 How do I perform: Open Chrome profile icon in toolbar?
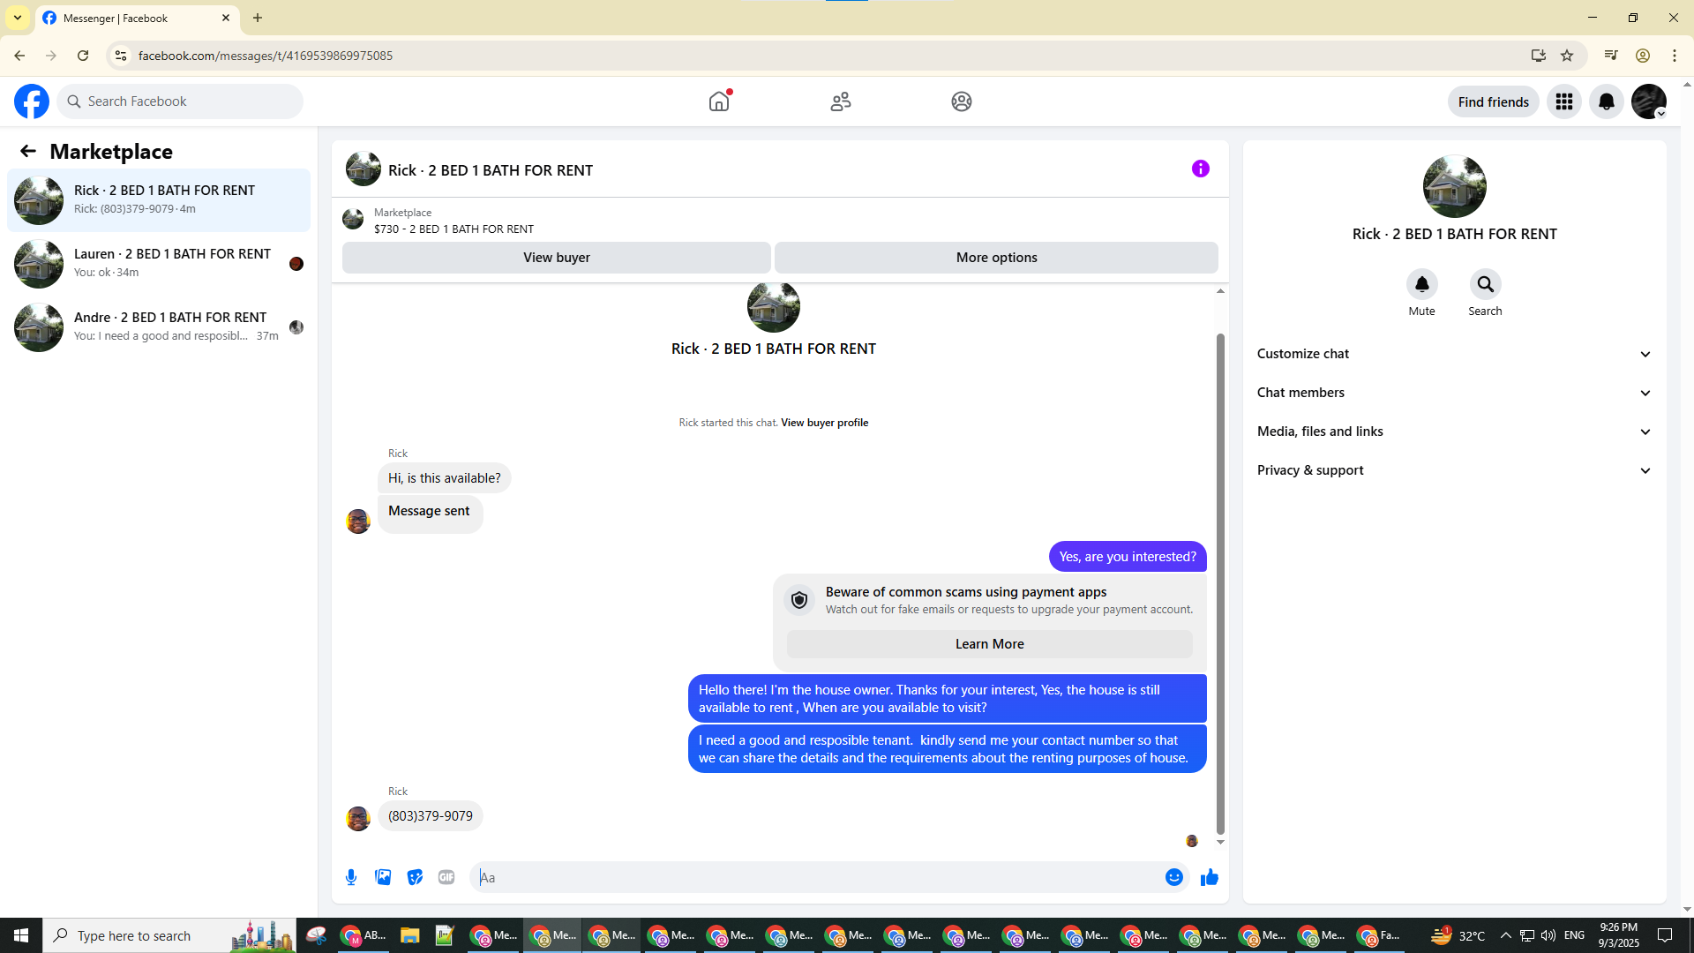click(x=1643, y=56)
